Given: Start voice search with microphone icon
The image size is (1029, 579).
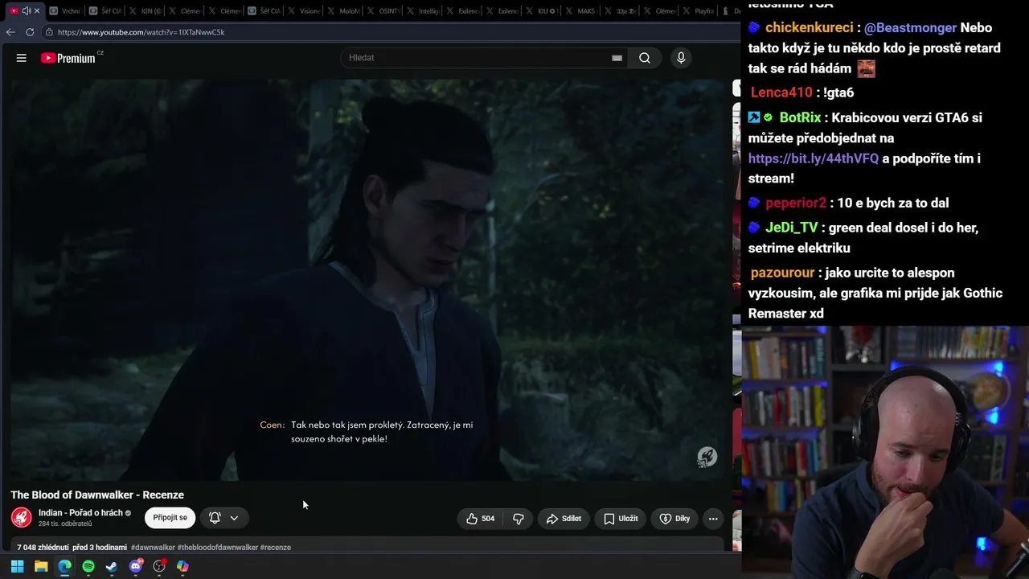Looking at the screenshot, I should pyautogui.click(x=681, y=58).
